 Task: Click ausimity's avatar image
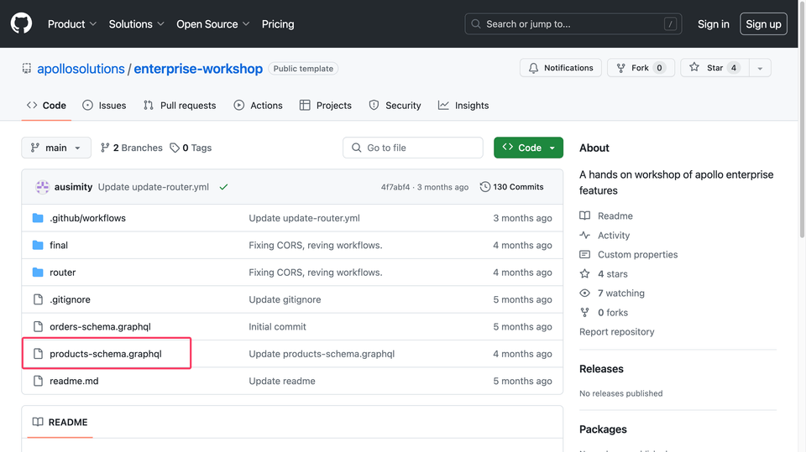(x=42, y=187)
